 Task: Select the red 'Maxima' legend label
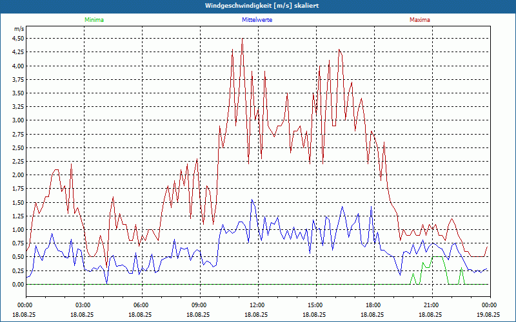(x=420, y=20)
